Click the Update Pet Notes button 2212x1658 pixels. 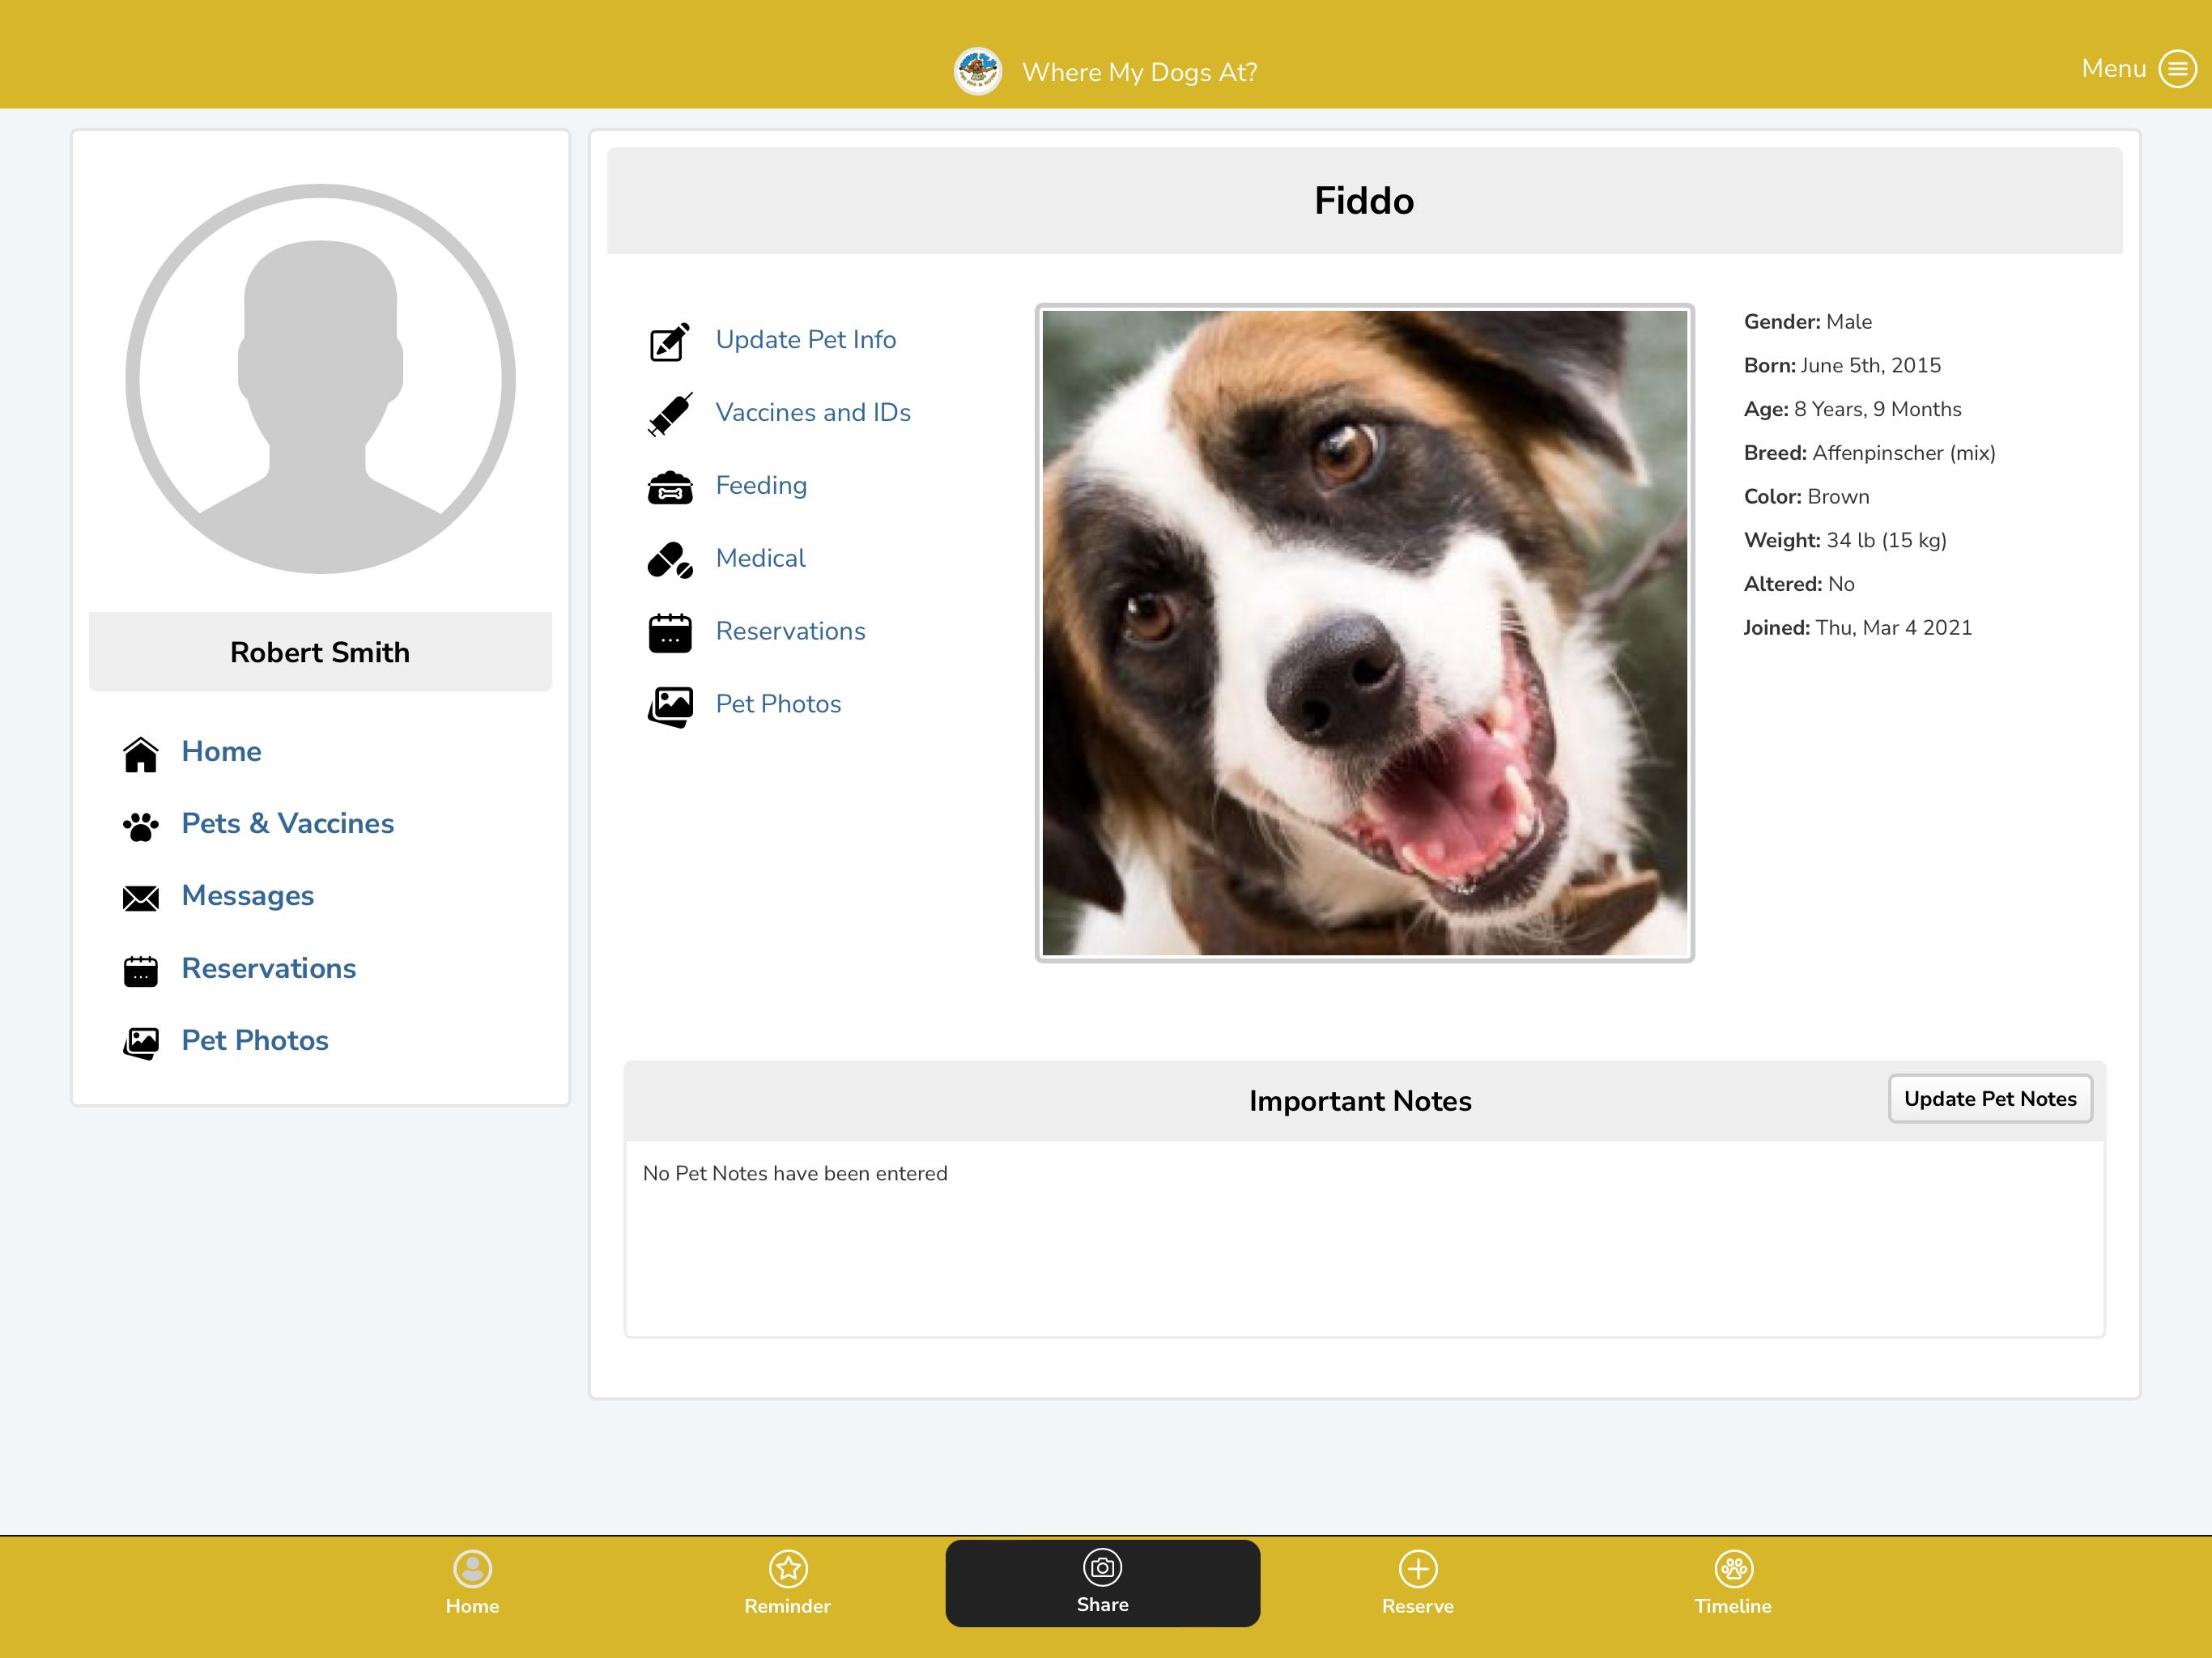(1990, 1099)
